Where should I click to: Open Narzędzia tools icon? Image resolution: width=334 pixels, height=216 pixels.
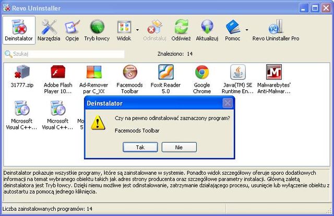(49, 30)
